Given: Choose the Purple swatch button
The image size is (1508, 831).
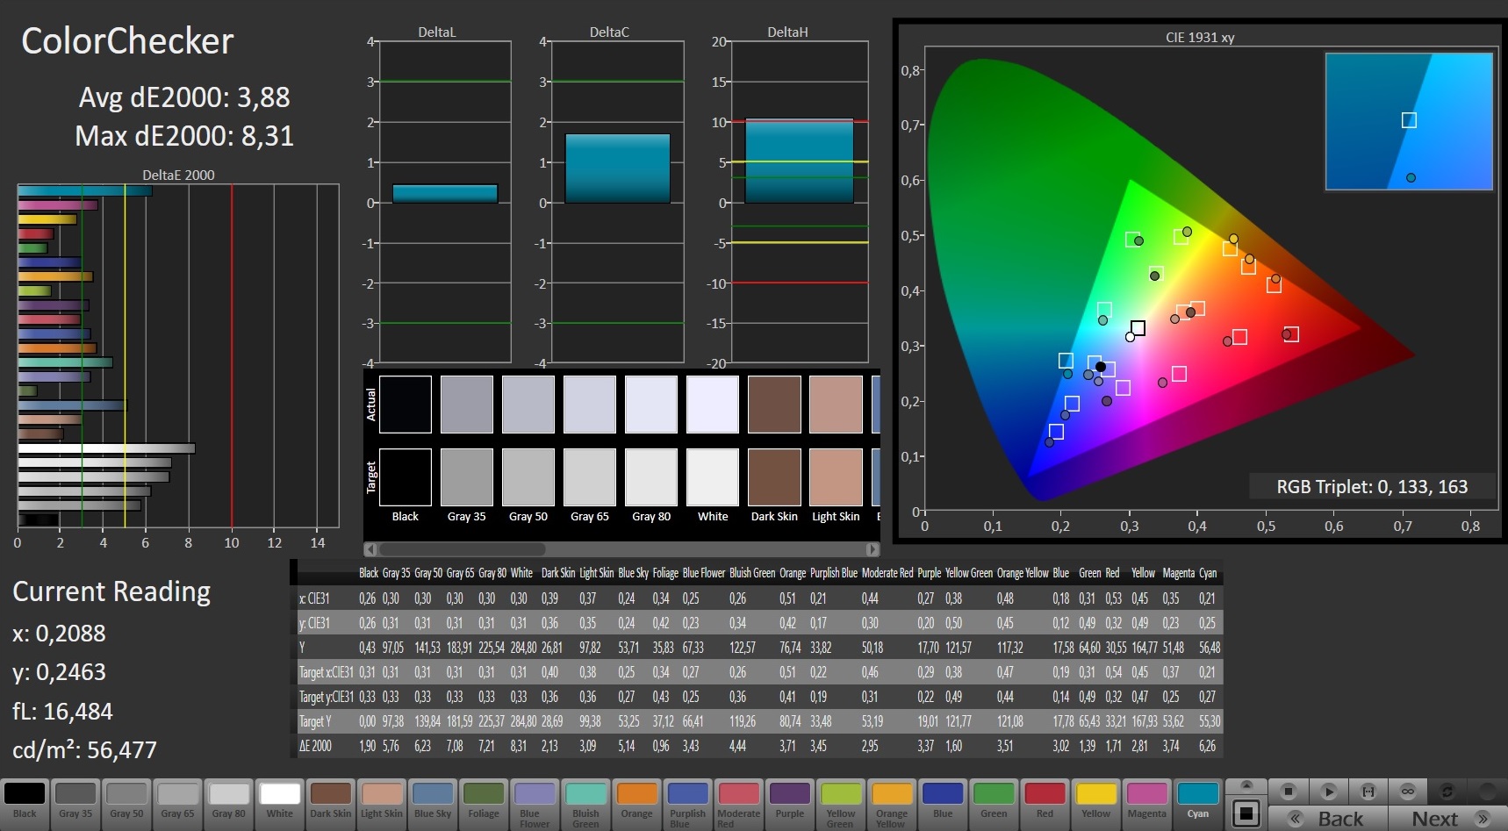Looking at the screenshot, I should (x=790, y=804).
